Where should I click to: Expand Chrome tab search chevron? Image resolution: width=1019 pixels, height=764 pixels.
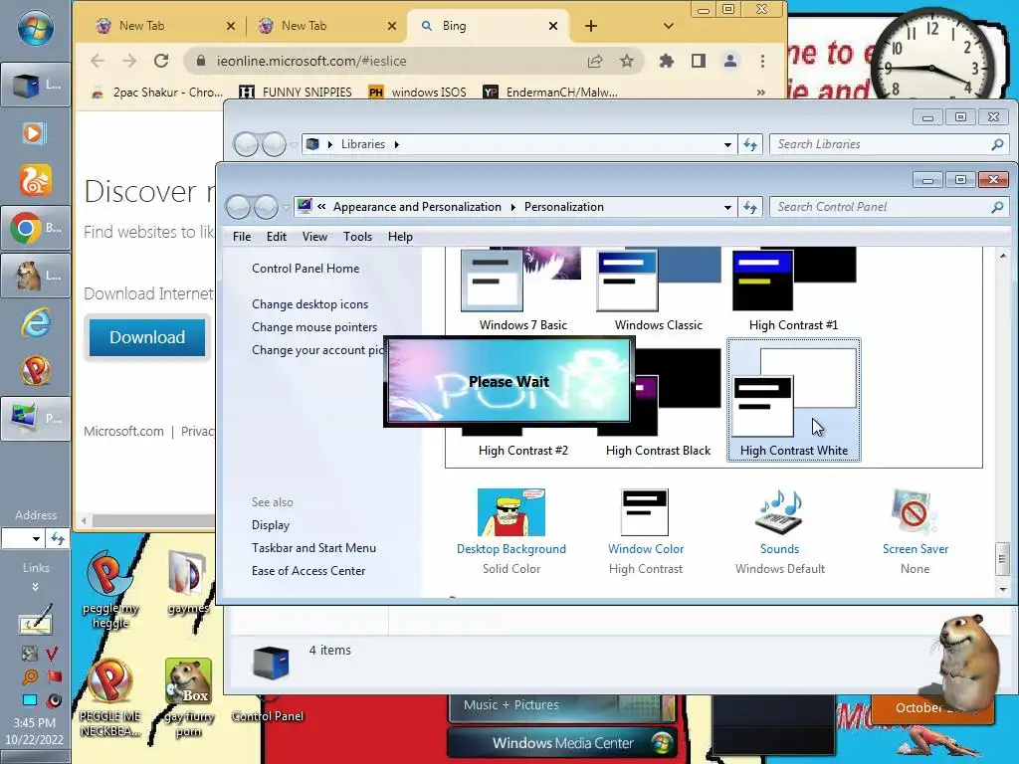tap(668, 26)
